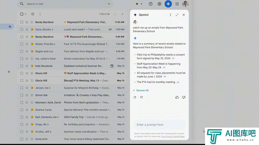This screenshot has height=145, width=259.
Task: Open the select-all dropdown arrow
Action: point(25,14)
